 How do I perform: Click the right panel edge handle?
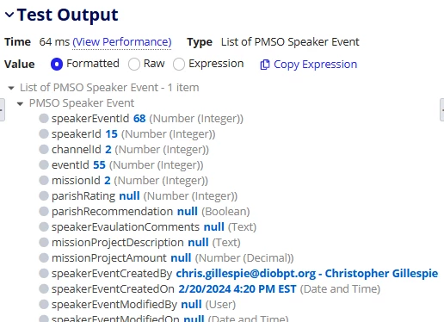pyautogui.click(x=442, y=109)
